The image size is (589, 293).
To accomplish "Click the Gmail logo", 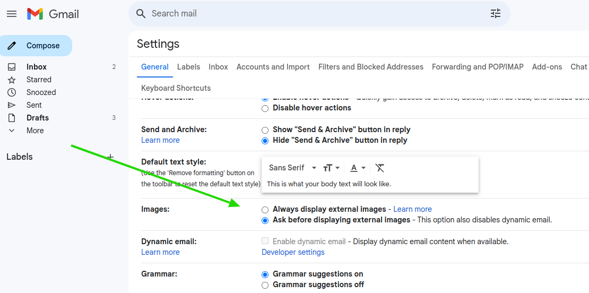I will tap(53, 14).
